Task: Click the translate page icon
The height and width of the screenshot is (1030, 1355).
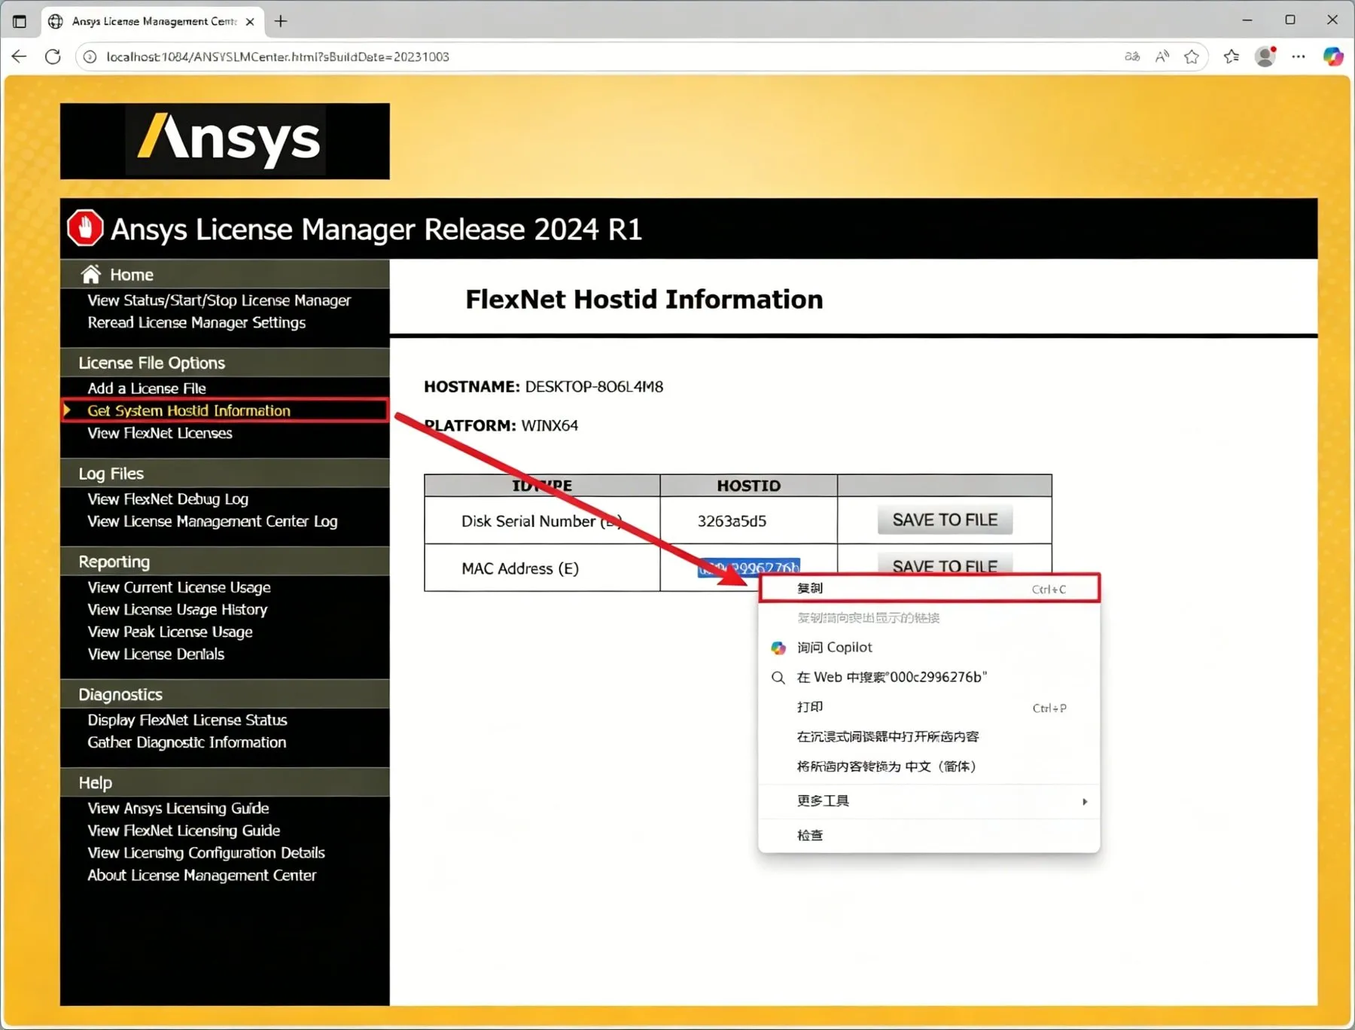Action: 1132,56
